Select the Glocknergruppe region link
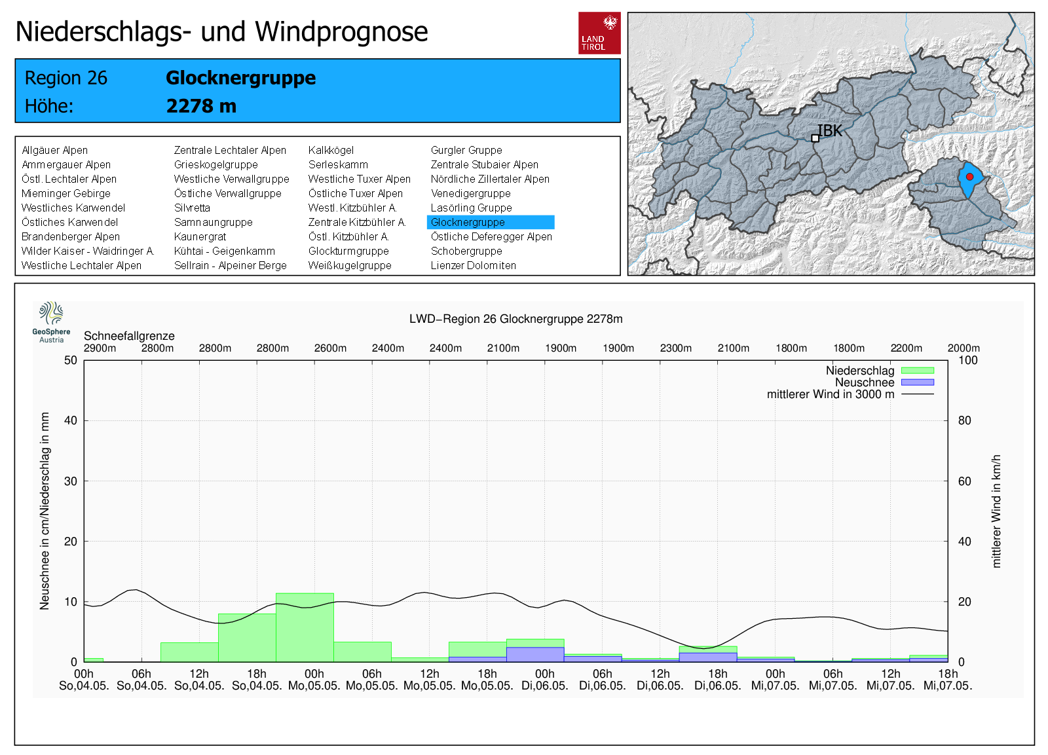The image size is (1048, 755). 468,223
